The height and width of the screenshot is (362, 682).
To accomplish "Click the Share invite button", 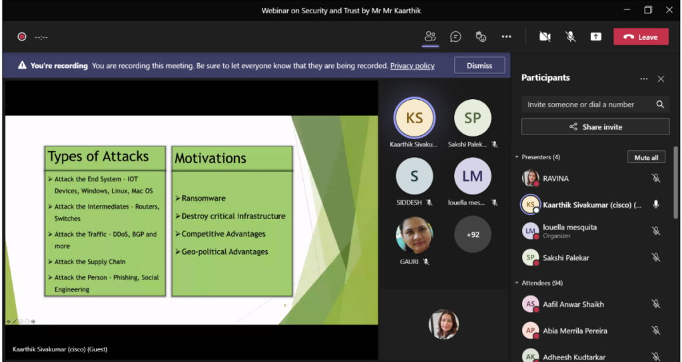I will coord(595,127).
